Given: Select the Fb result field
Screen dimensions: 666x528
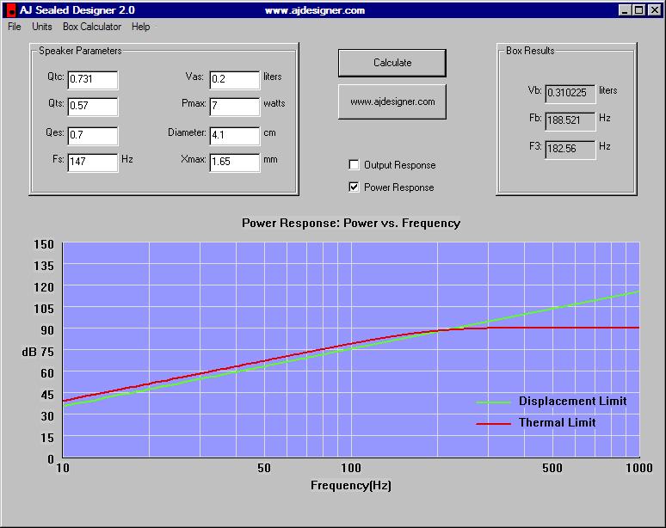Looking at the screenshot, I should (x=570, y=121).
